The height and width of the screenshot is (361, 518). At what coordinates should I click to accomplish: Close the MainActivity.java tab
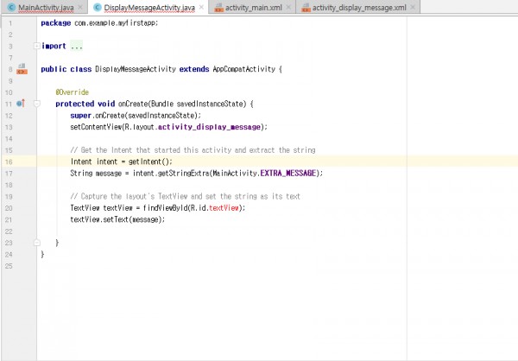coord(80,7)
